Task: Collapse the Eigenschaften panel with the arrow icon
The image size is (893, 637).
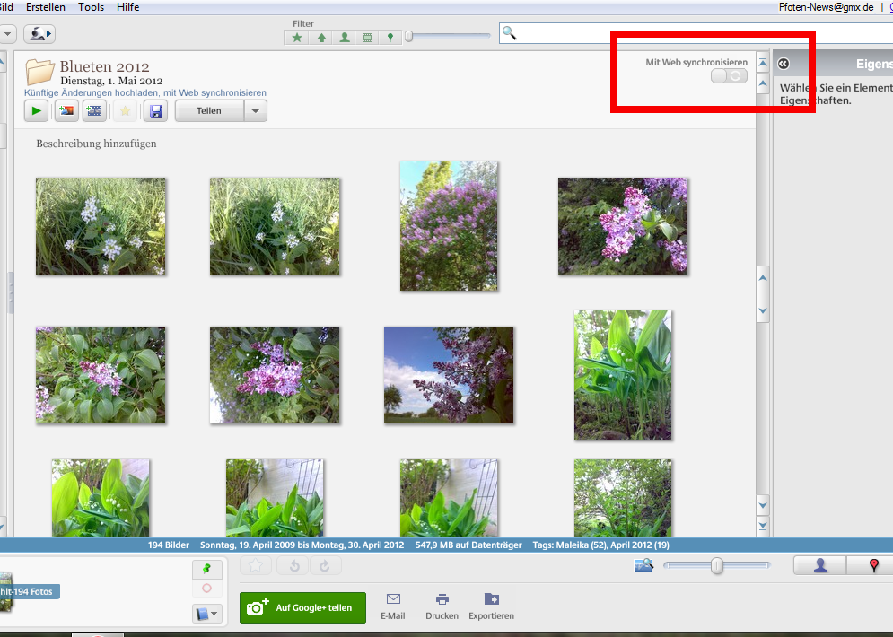Action: coord(784,64)
